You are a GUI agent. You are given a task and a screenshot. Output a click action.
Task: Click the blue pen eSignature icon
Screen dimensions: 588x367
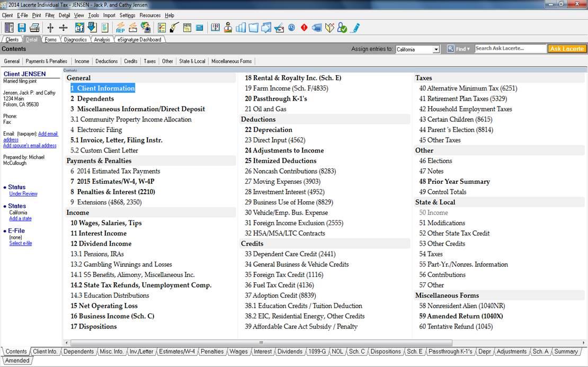(x=355, y=28)
